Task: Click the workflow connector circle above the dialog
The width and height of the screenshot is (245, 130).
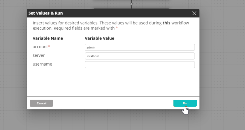Action: click(x=132, y=4)
